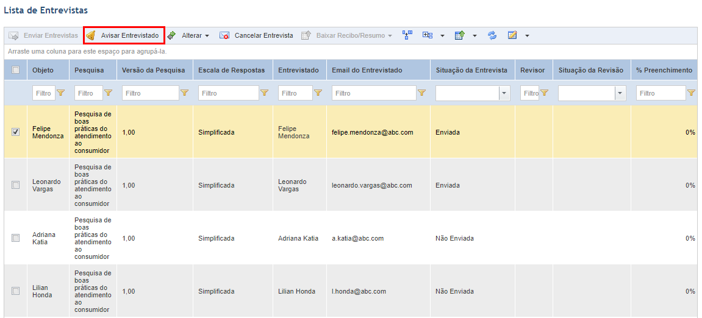Screen dimensions: 702x318
Task: Sort by the Situação da Revisão header
Action: pos(590,70)
